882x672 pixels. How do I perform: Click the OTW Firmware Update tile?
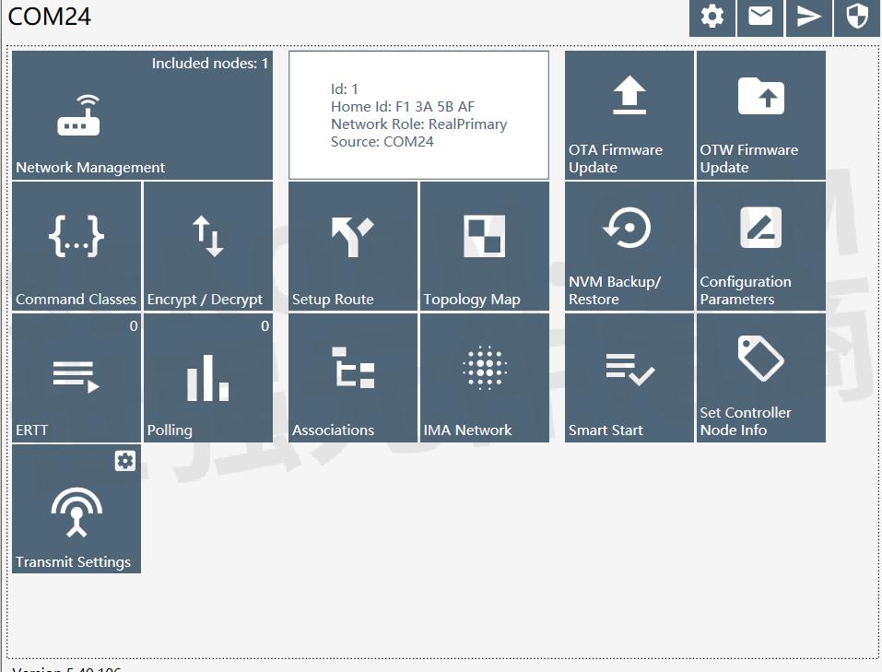pos(760,115)
